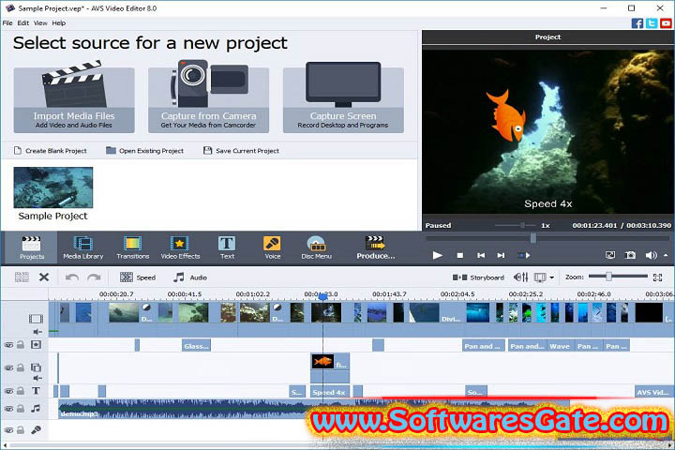The image size is (675, 450).
Task: Open the Twitter page icon
Action: click(652, 23)
